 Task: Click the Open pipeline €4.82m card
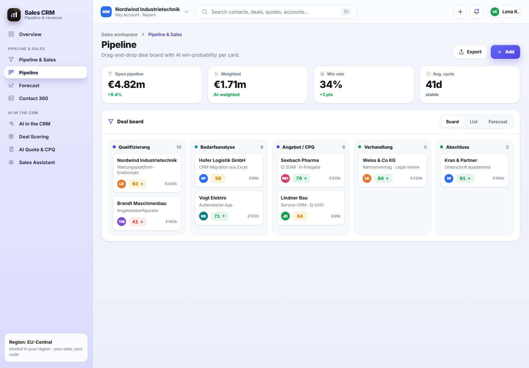pos(152,85)
